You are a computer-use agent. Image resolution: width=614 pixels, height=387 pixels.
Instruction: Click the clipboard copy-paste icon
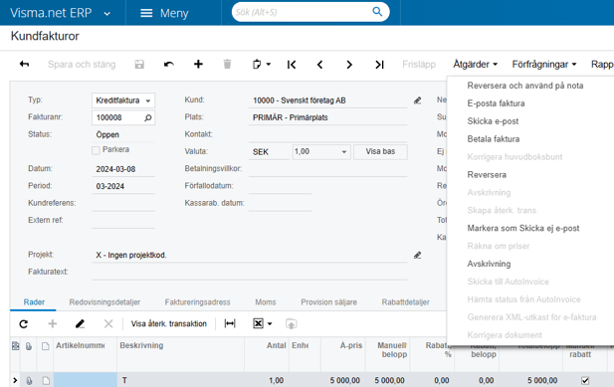pos(257,65)
